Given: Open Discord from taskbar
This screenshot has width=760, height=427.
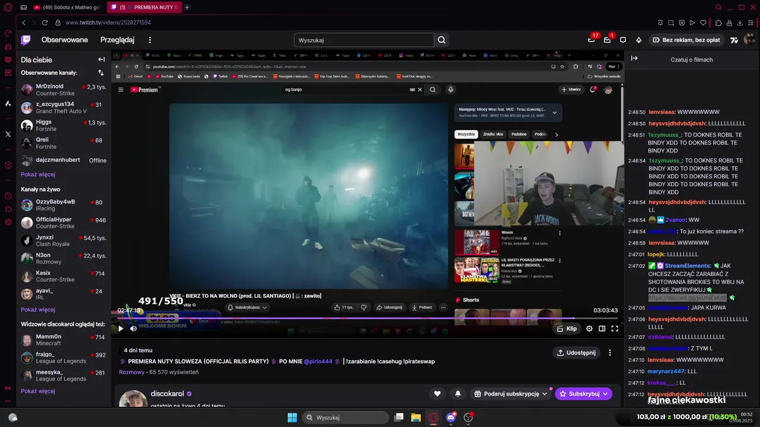Looking at the screenshot, I should [x=451, y=418].
